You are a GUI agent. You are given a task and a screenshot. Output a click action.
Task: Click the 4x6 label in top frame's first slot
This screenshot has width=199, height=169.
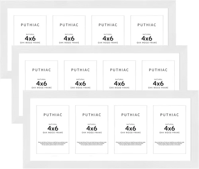point(30,38)
